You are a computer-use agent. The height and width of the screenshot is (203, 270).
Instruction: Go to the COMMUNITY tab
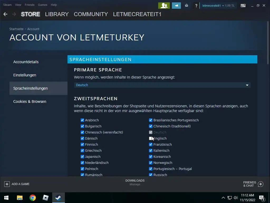pyautogui.click(x=91, y=14)
